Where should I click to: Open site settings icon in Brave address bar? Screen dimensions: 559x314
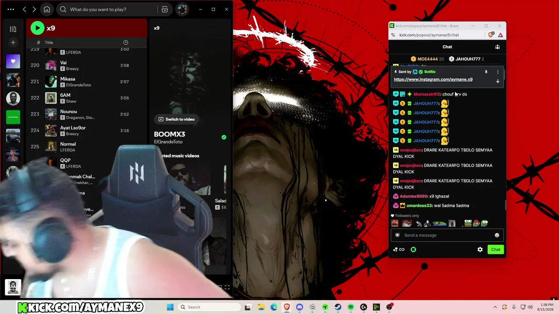(393, 35)
